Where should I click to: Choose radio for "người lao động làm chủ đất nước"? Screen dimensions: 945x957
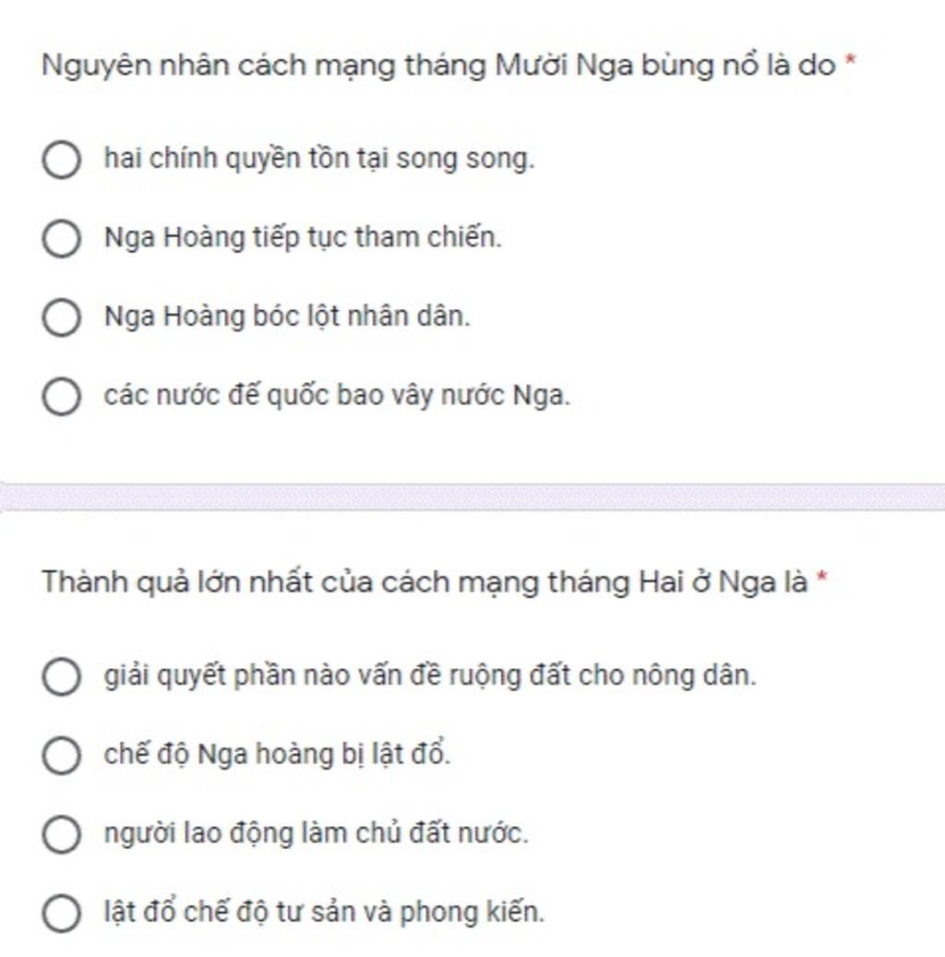point(61,834)
